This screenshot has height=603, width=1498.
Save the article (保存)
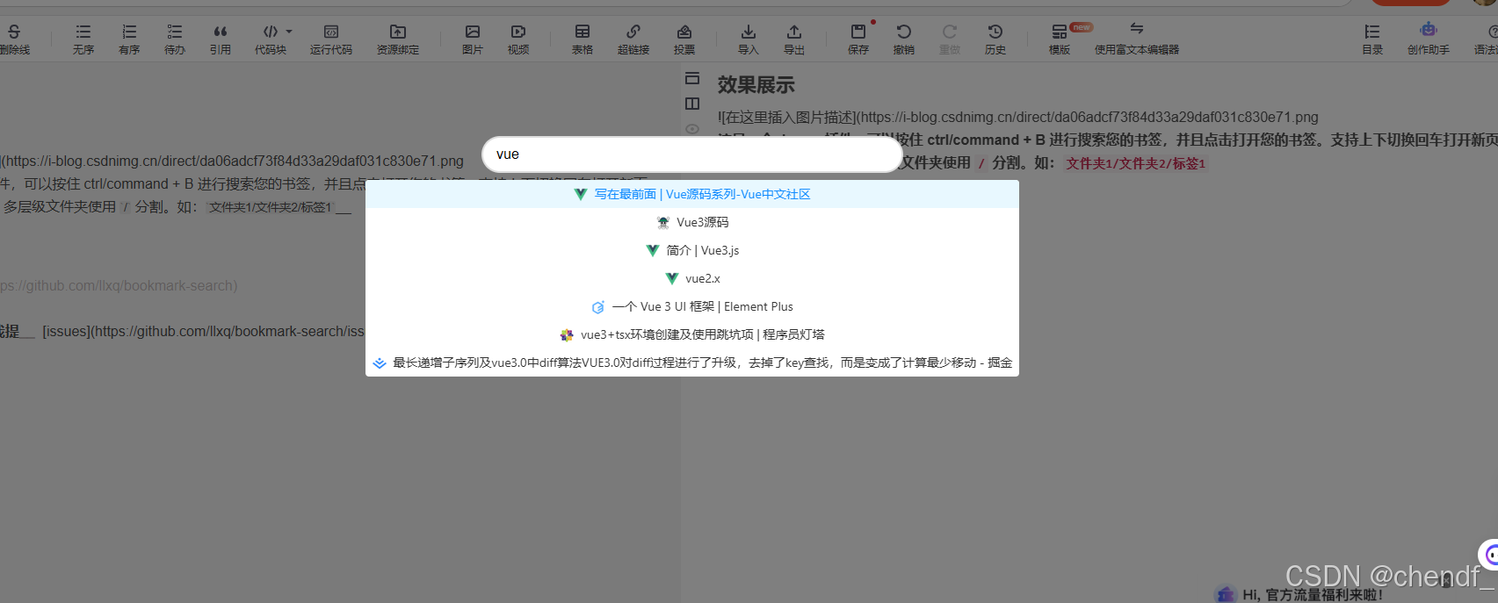[x=858, y=39]
